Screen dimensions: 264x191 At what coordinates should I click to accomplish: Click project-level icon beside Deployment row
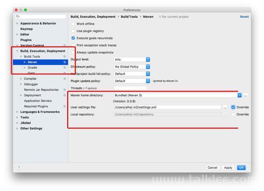[x=64, y=95]
